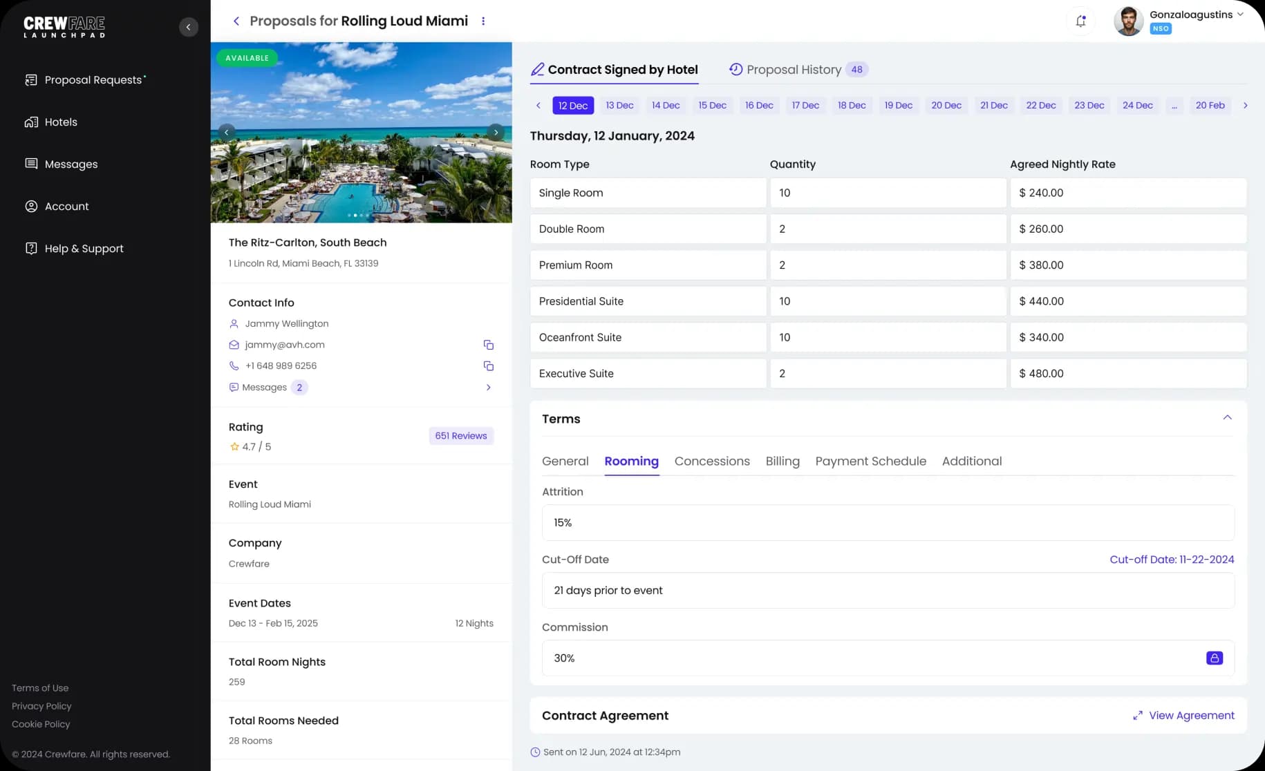Click the Presidential Suite $ 440.00 rate field

point(1128,301)
